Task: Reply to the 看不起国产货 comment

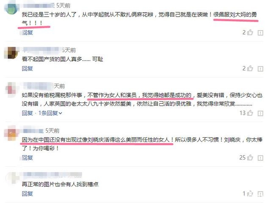Action: 27,69
